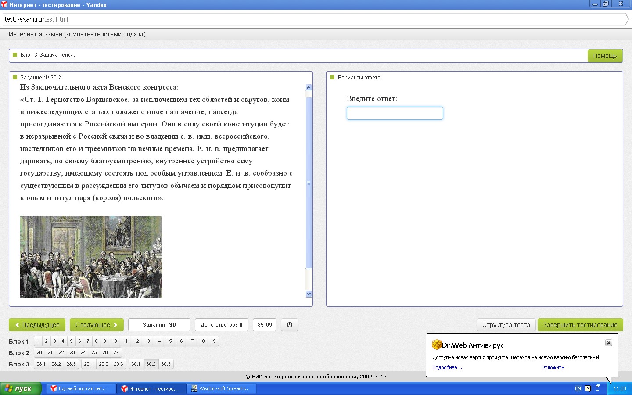
Task: Click the help question icon in system tray
Action: [588, 388]
